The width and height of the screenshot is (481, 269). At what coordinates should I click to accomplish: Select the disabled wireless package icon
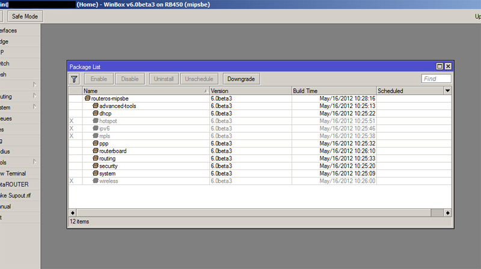(96, 181)
